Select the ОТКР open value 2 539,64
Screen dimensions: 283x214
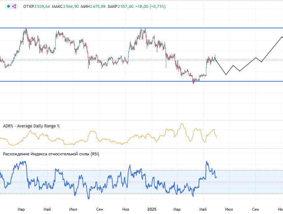(x=42, y=7)
